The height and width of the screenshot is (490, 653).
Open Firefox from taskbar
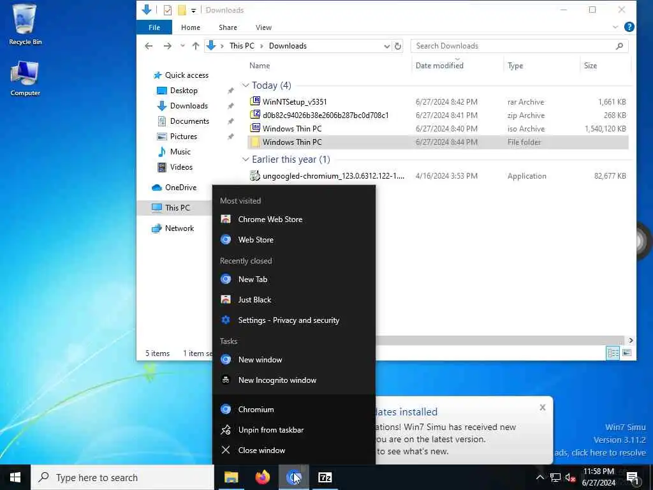click(x=262, y=477)
